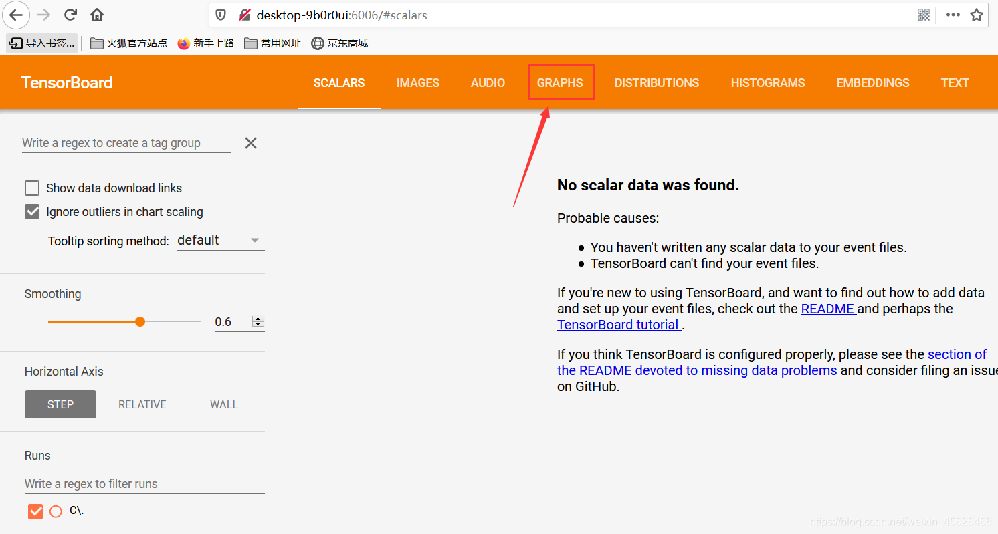Open the GRAPHS tab
998x534 pixels.
click(x=560, y=83)
